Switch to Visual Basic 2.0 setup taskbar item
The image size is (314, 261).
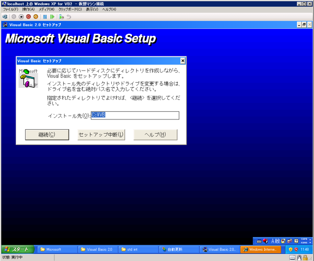(x=219, y=249)
